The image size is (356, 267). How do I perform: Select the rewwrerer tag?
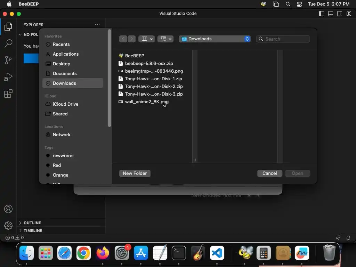[x=73, y=155]
